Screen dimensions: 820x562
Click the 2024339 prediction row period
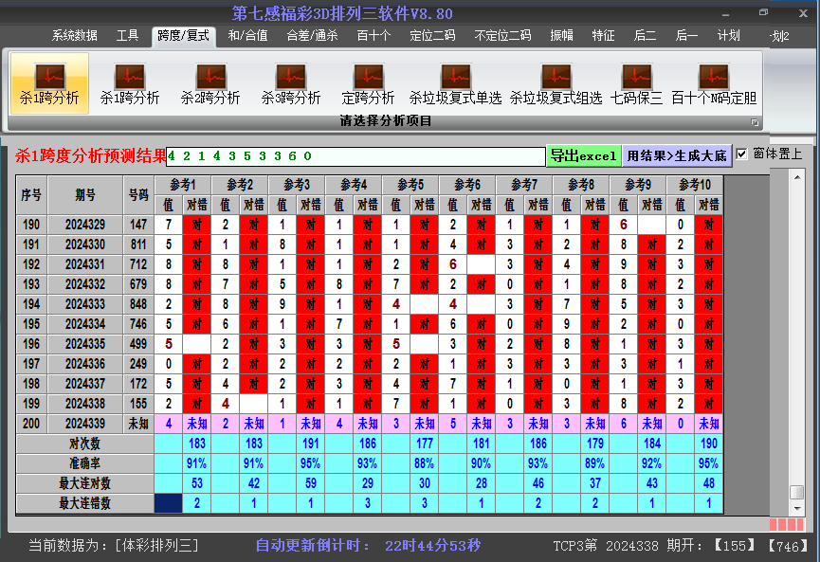coord(85,424)
